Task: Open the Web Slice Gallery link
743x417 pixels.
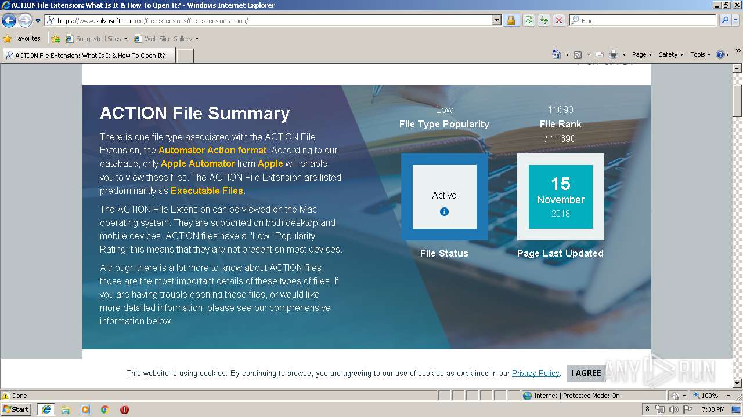Action: (166, 39)
